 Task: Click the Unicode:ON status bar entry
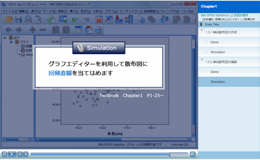tap(180, 145)
